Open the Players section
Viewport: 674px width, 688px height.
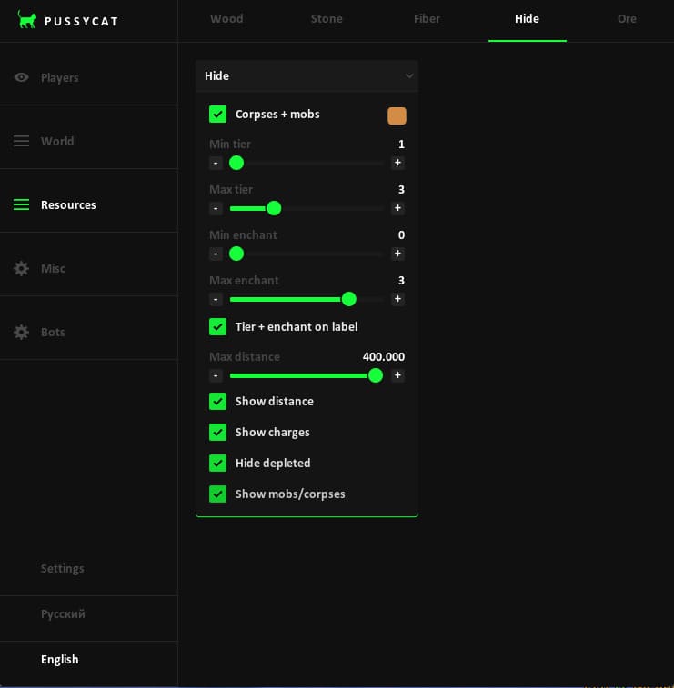coord(89,77)
